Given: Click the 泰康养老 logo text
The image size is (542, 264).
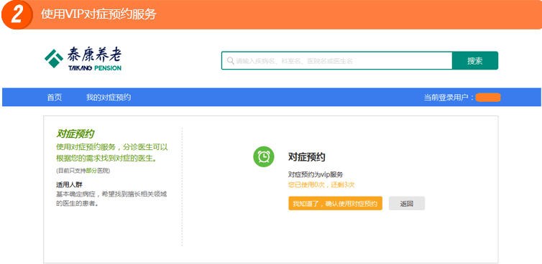Looking at the screenshot, I should 94,55.
